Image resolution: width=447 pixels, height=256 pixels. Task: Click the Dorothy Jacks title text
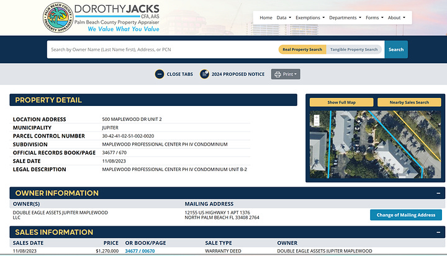(x=117, y=9)
